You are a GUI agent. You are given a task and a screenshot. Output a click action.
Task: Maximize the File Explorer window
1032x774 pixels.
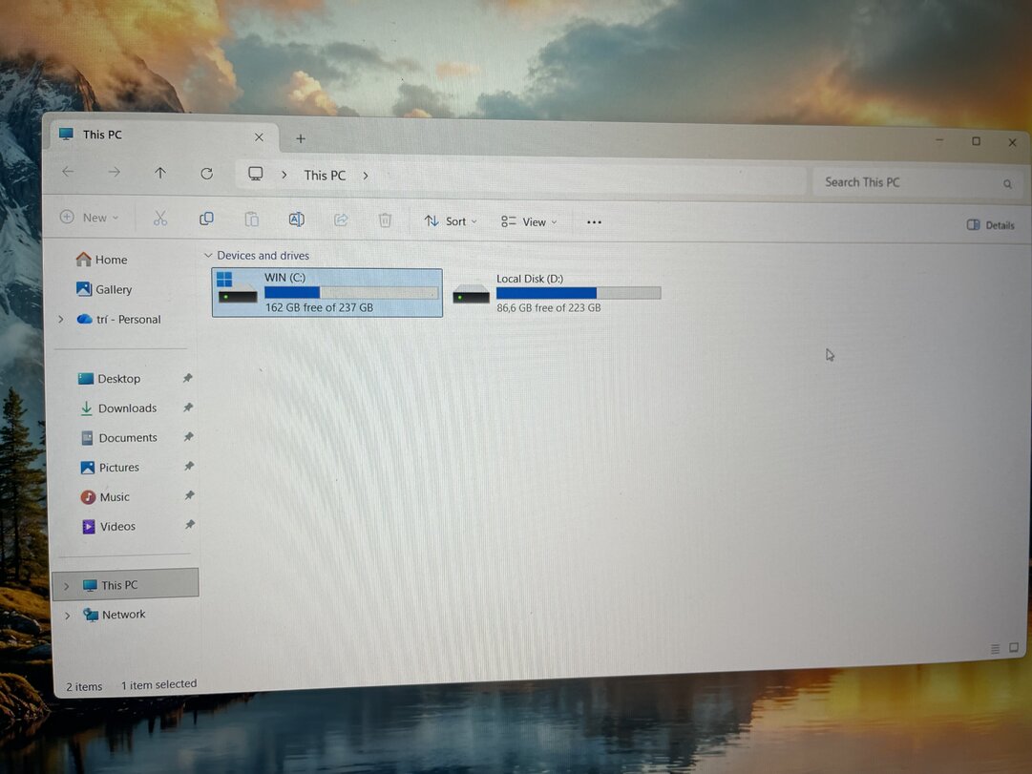click(x=976, y=141)
